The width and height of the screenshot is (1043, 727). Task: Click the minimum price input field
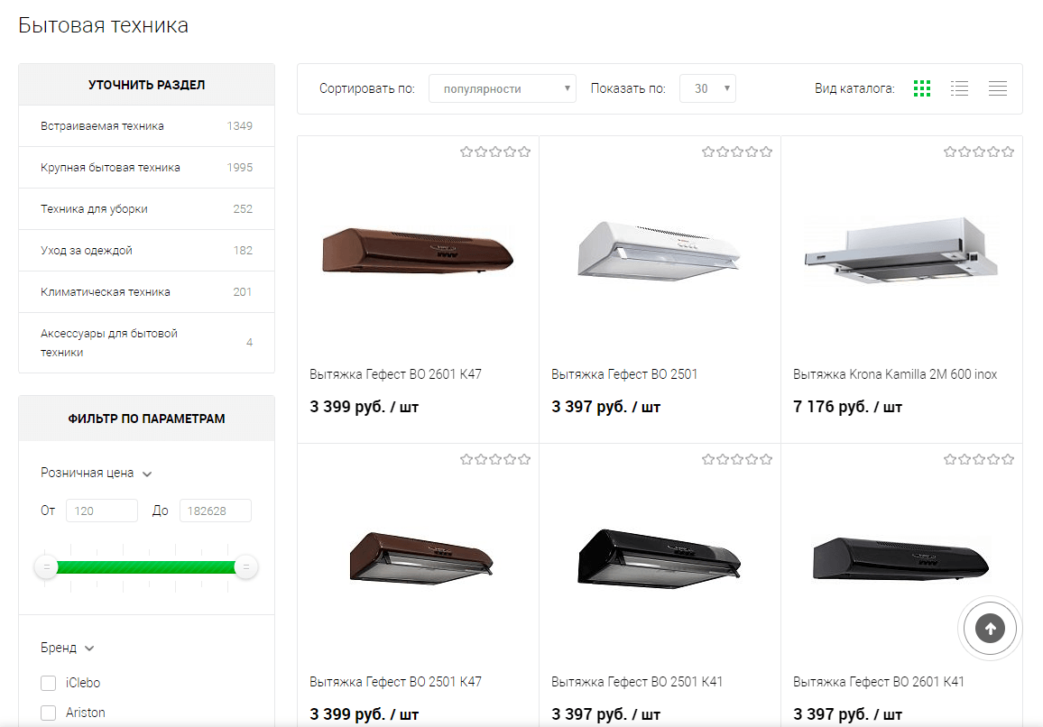point(102,511)
